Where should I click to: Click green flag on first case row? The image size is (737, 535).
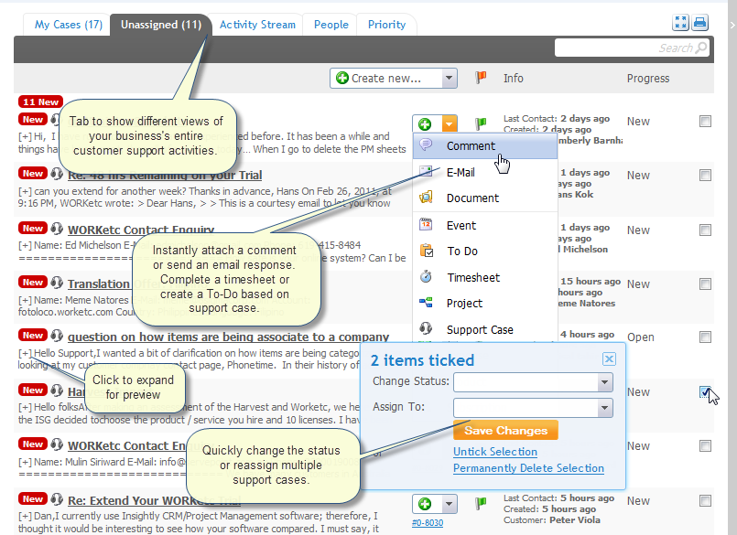[481, 123]
